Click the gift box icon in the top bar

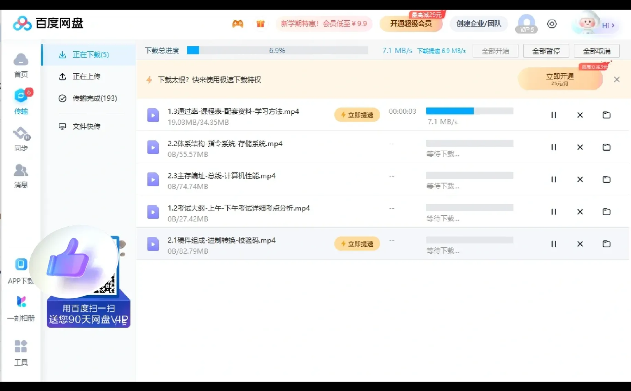(260, 23)
